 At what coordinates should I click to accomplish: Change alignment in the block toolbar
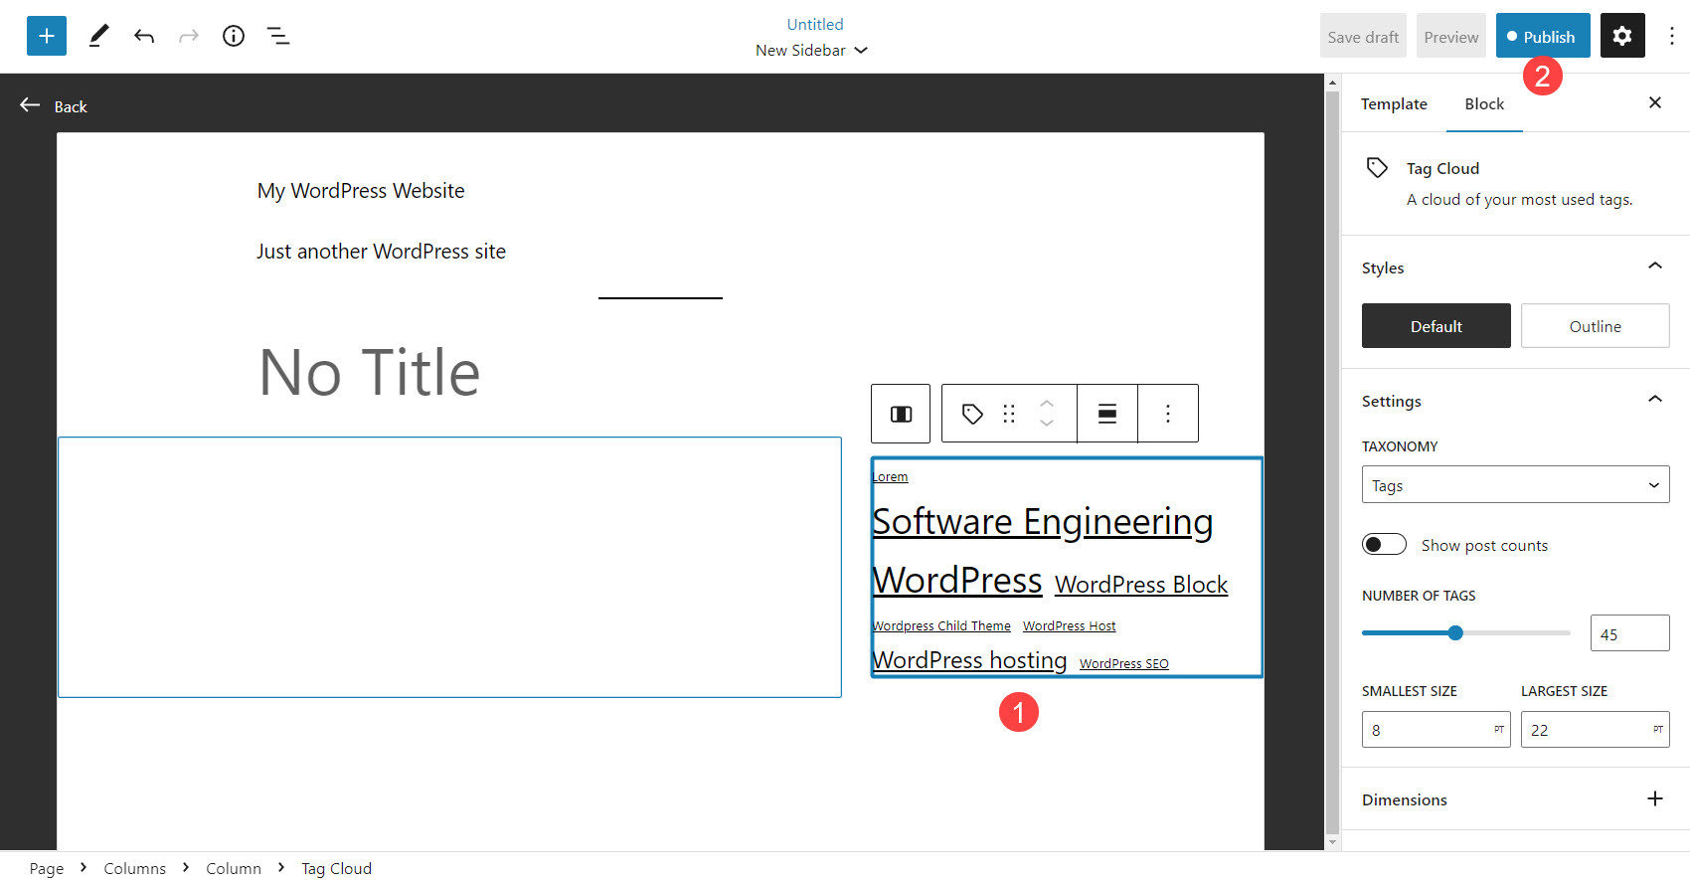click(x=1106, y=414)
